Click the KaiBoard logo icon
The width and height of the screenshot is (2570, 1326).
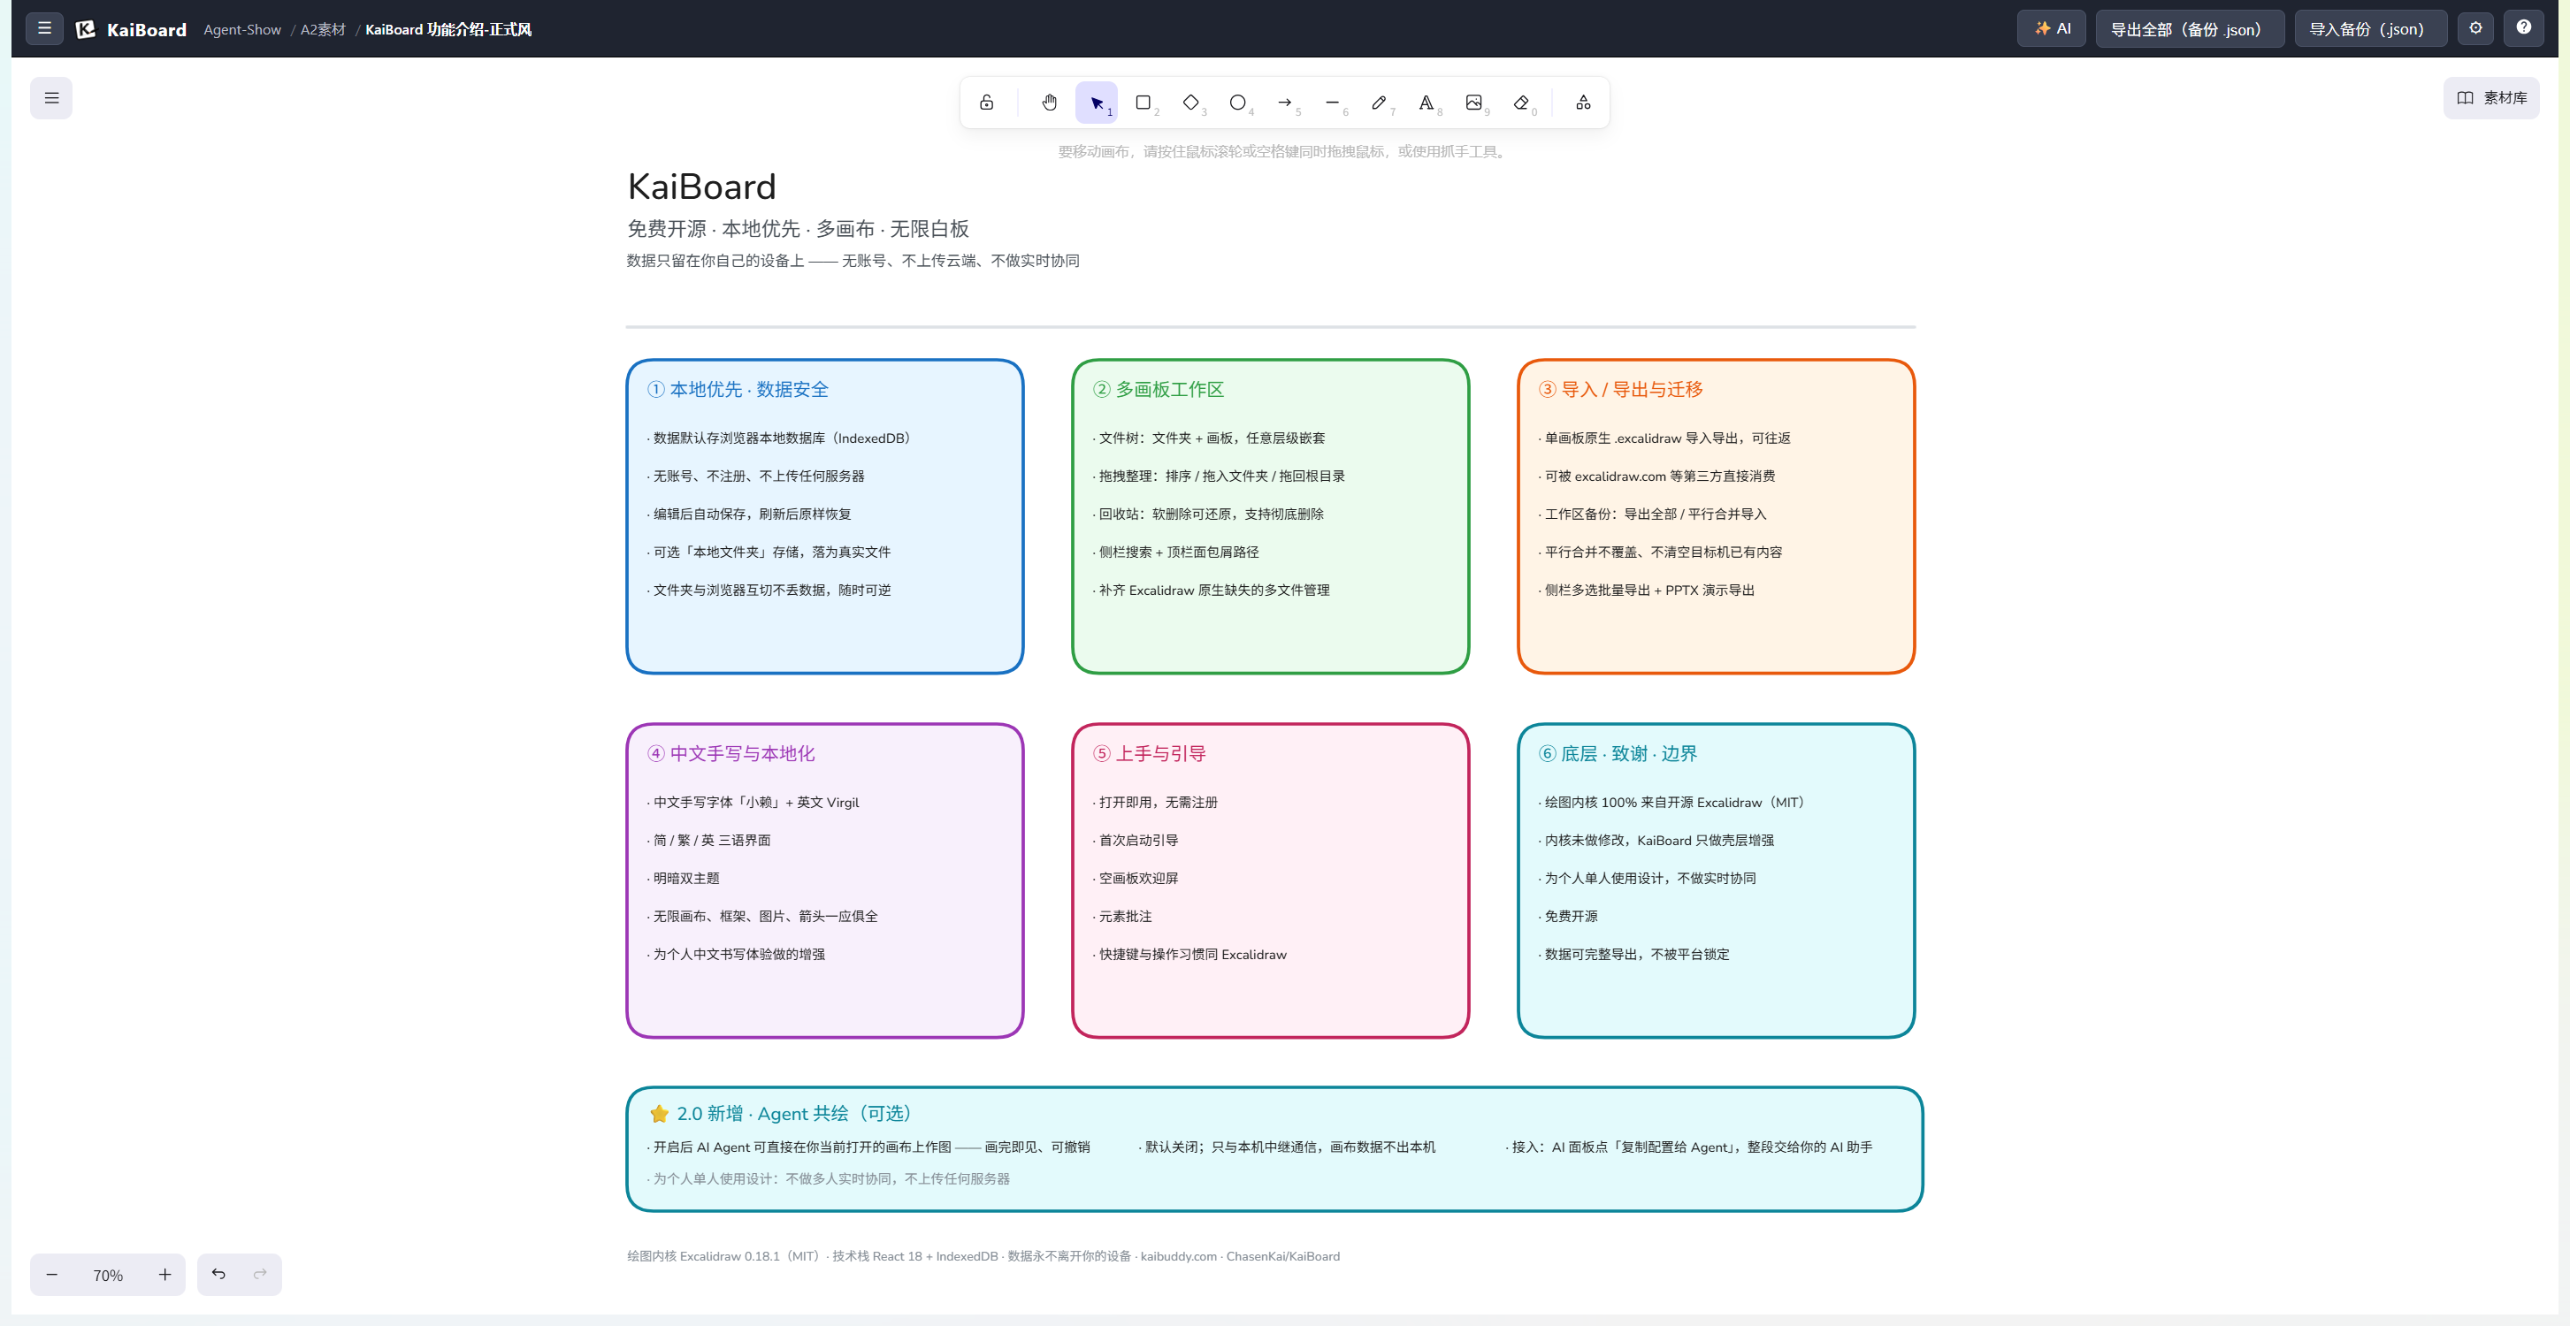point(86,29)
